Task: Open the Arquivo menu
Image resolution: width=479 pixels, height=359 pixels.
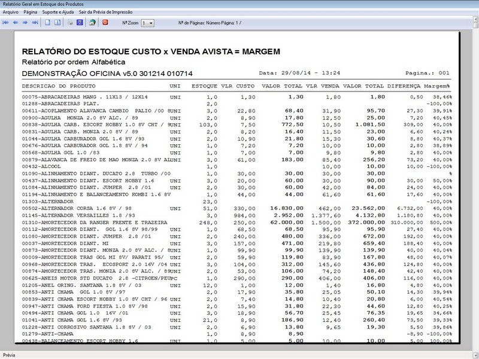Action: pyautogui.click(x=10, y=11)
